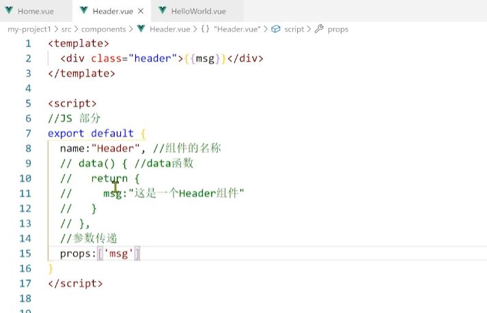487x313 pixels.
Task: Click the opening <template> tag
Action: tap(79, 44)
